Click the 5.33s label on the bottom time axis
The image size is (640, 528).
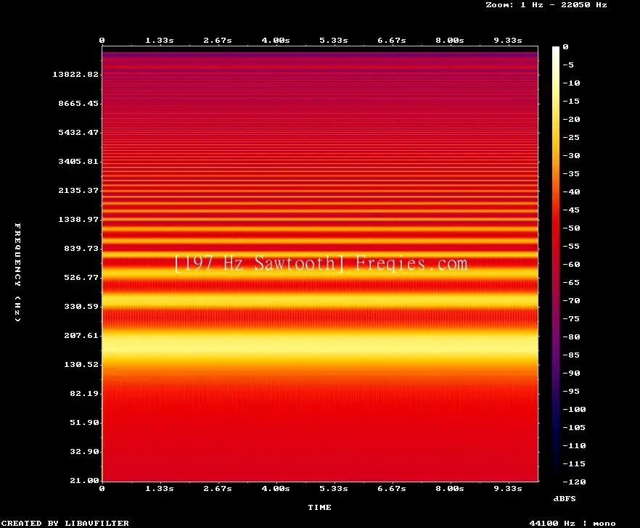pos(334,488)
